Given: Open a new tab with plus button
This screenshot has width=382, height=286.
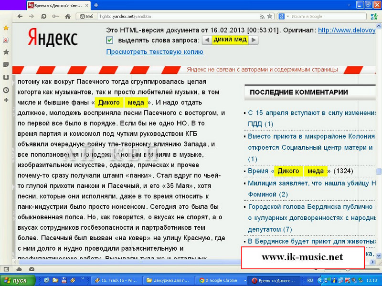Looking at the screenshot, I should 96,5.
